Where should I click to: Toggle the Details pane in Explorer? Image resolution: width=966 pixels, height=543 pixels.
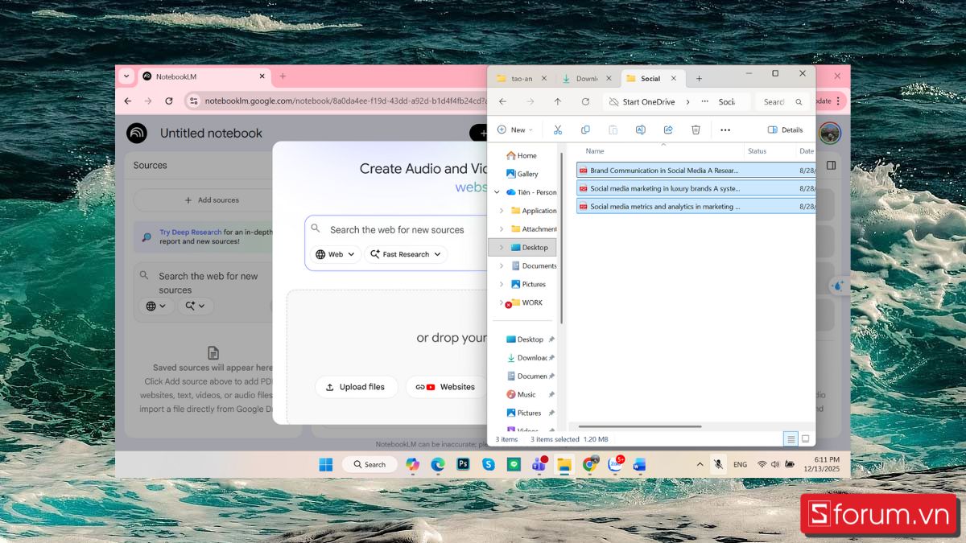tap(785, 130)
